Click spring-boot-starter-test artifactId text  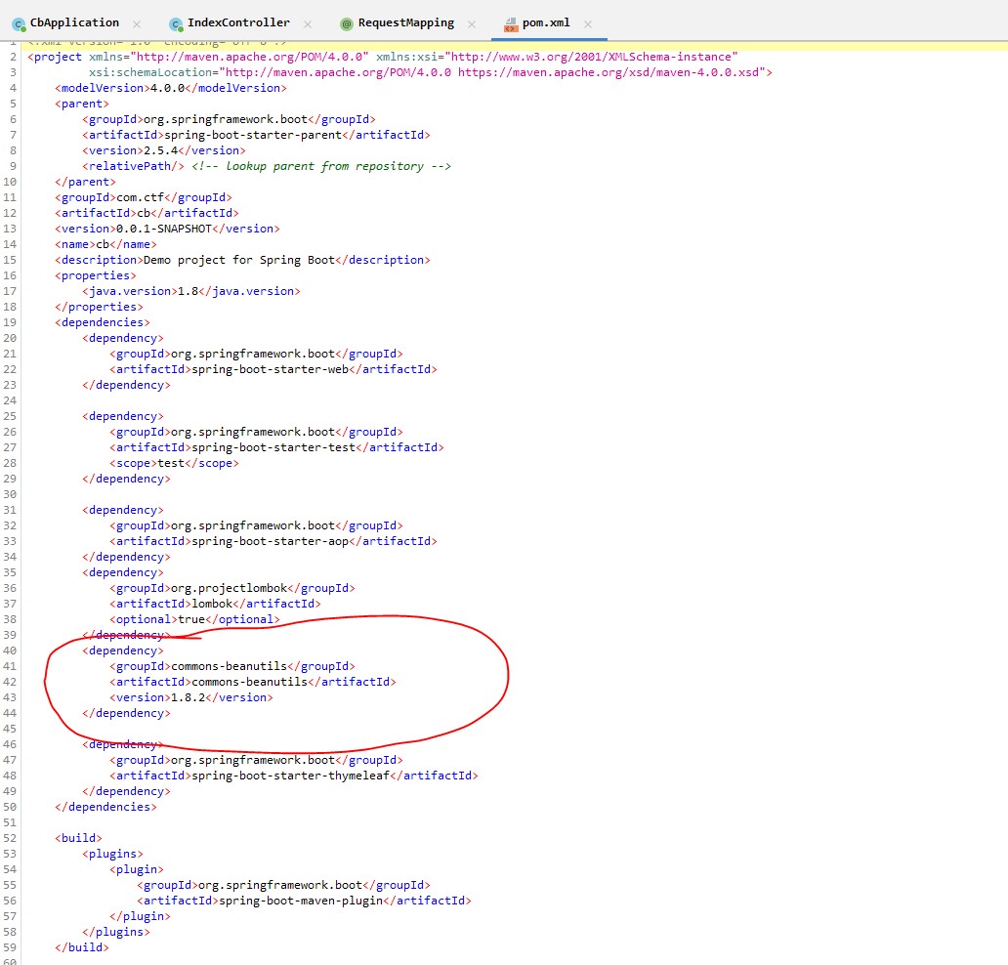coord(273,447)
